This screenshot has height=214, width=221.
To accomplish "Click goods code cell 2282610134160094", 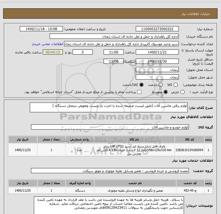I will (189, 150).
